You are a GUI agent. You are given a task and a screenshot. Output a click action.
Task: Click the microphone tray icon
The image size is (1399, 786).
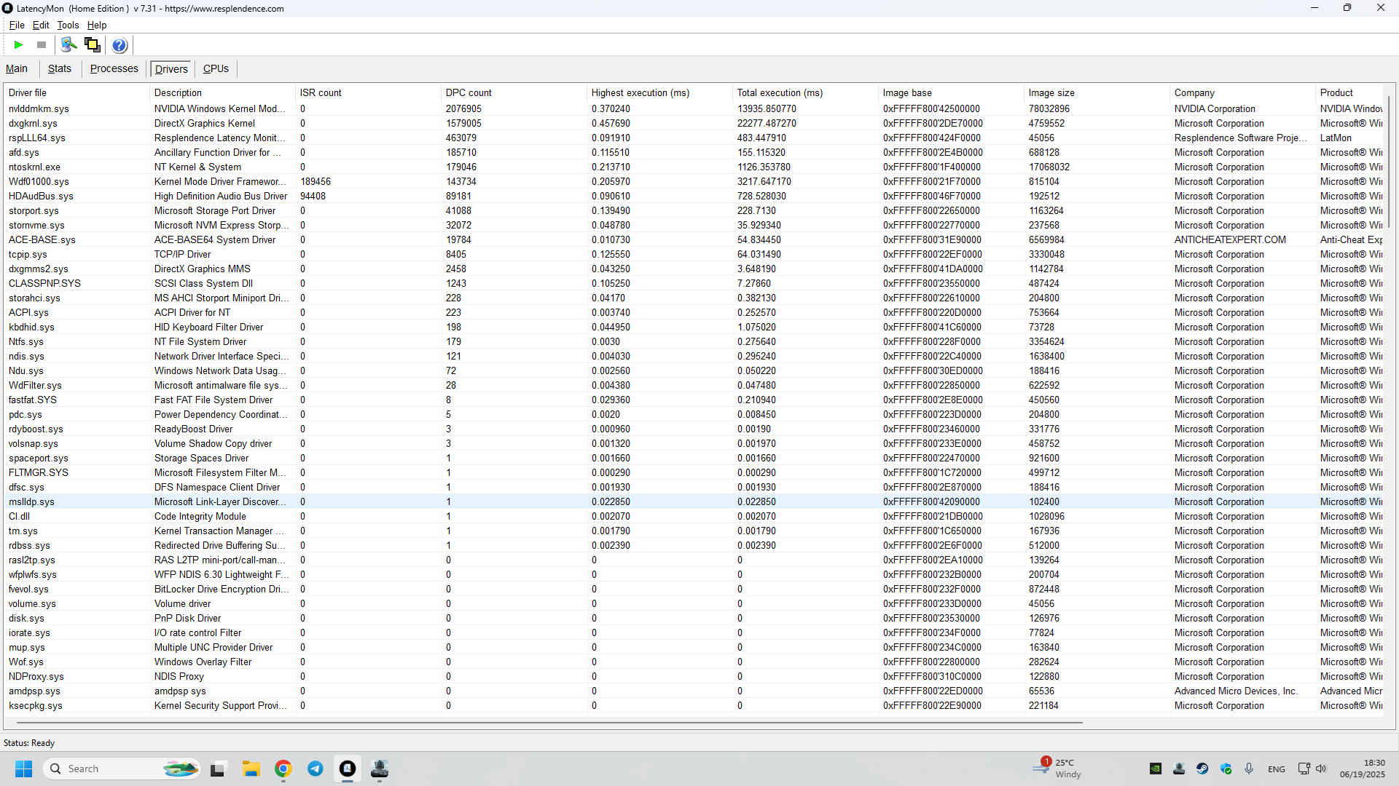(1249, 769)
